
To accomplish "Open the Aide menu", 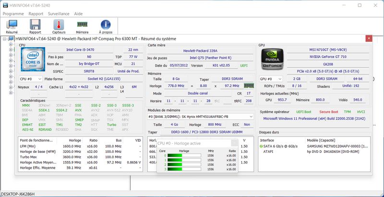I will (78, 14).
